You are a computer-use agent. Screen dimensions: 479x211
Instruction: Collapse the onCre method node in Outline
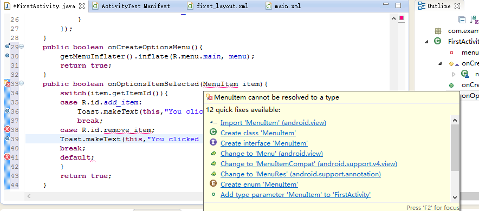[x=440, y=64]
